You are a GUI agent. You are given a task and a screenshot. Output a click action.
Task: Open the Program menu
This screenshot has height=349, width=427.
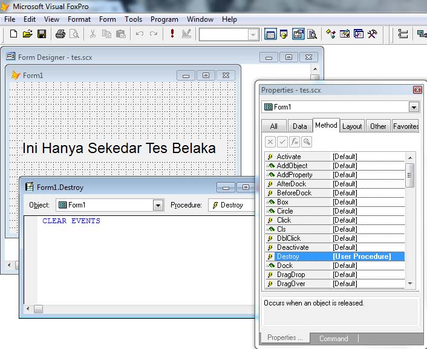(165, 19)
